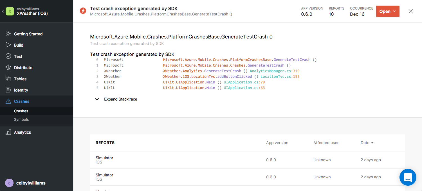This screenshot has height=191, width=422.
Task: Click UIApplication.cs:79 source reference
Action: (244, 82)
